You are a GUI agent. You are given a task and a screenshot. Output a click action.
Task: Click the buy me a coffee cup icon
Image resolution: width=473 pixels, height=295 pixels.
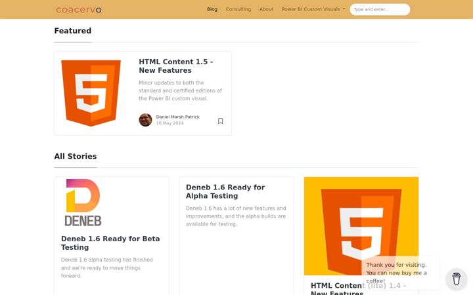pos(457,279)
